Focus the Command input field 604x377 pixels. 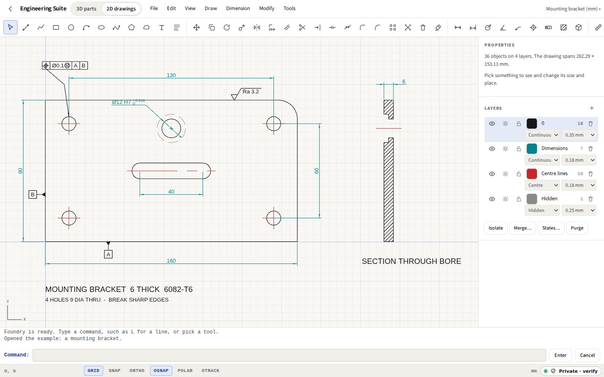(289, 355)
